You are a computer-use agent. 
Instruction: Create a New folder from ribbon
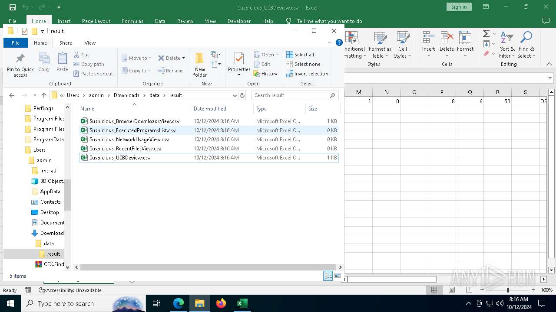(x=200, y=65)
